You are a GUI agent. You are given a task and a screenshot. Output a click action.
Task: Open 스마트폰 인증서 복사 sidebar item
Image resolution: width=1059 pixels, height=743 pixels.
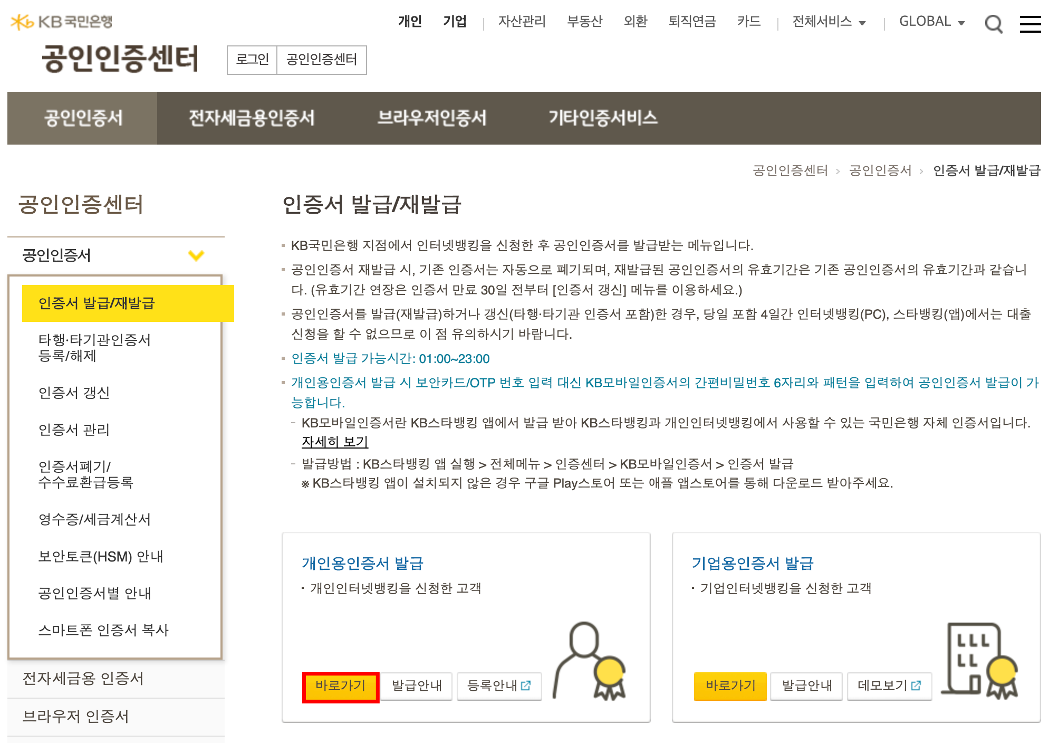coord(103,630)
